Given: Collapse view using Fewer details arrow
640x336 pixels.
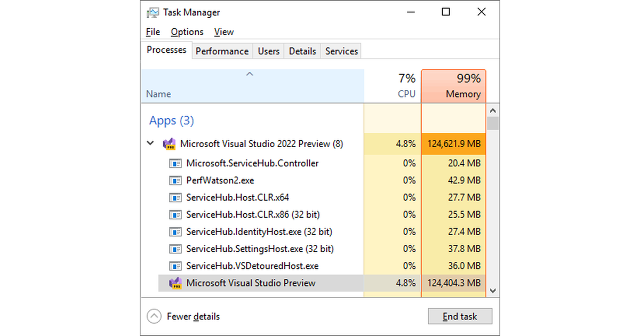Looking at the screenshot, I should [x=154, y=316].
